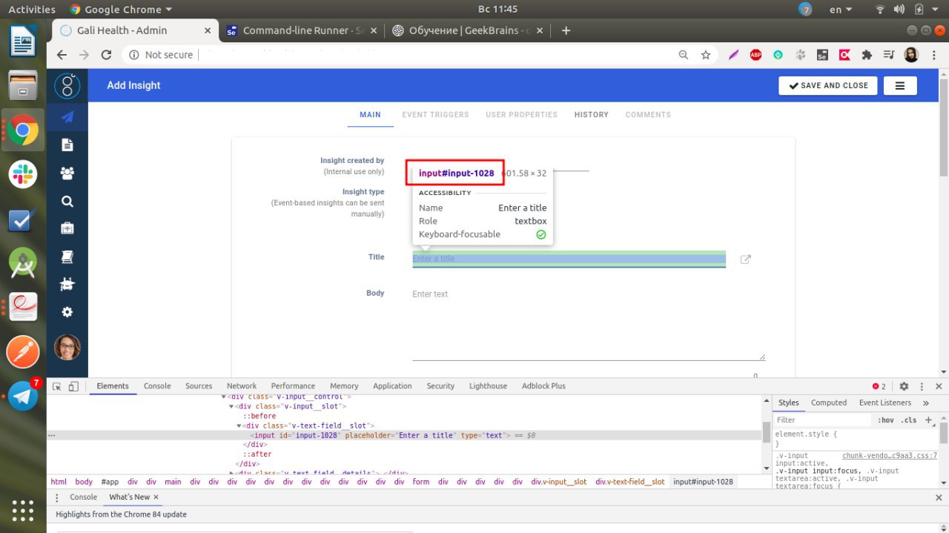Bookmark page with the star icon
The height and width of the screenshot is (533, 949).
706,55
